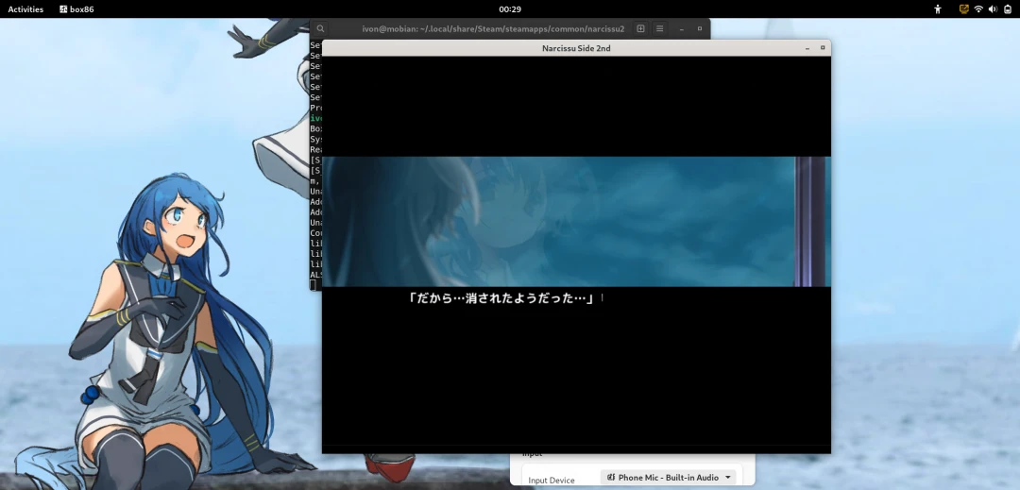The width and height of the screenshot is (1020, 490).
Task: Open the Wi-Fi network indicator
Action: 978,9
